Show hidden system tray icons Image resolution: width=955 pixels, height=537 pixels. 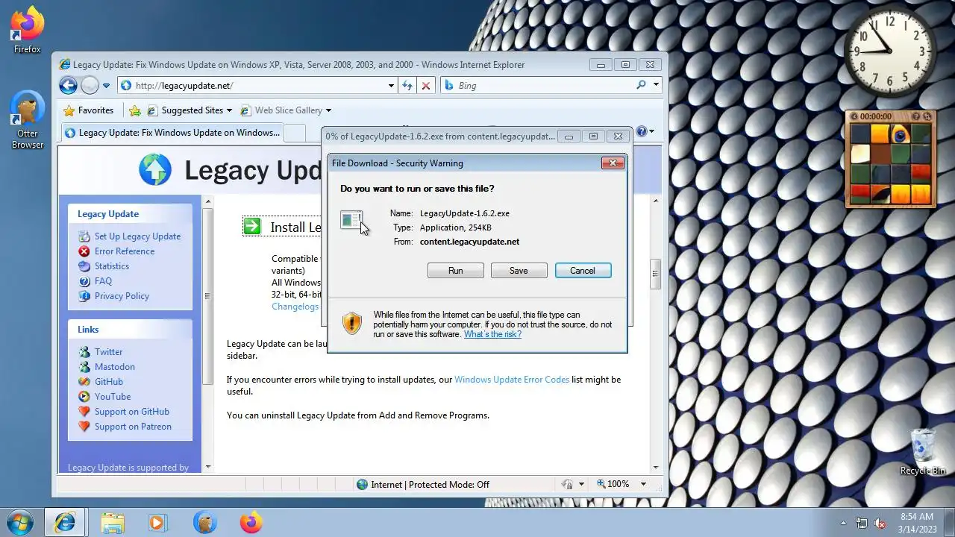point(843,523)
